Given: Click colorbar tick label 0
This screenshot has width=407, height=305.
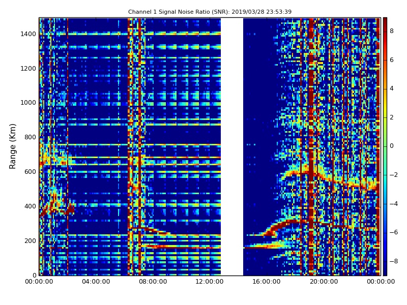Looking at the screenshot, I should (x=392, y=146).
